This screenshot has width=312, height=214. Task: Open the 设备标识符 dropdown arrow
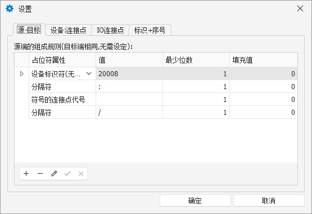(x=89, y=73)
